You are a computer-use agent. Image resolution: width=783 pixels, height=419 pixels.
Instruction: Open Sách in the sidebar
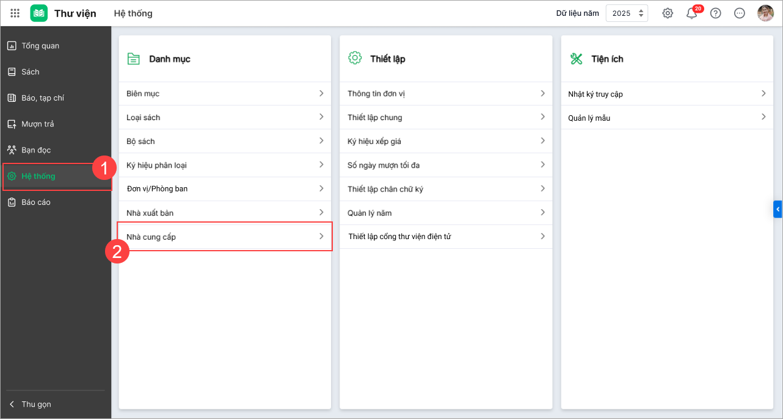(31, 72)
